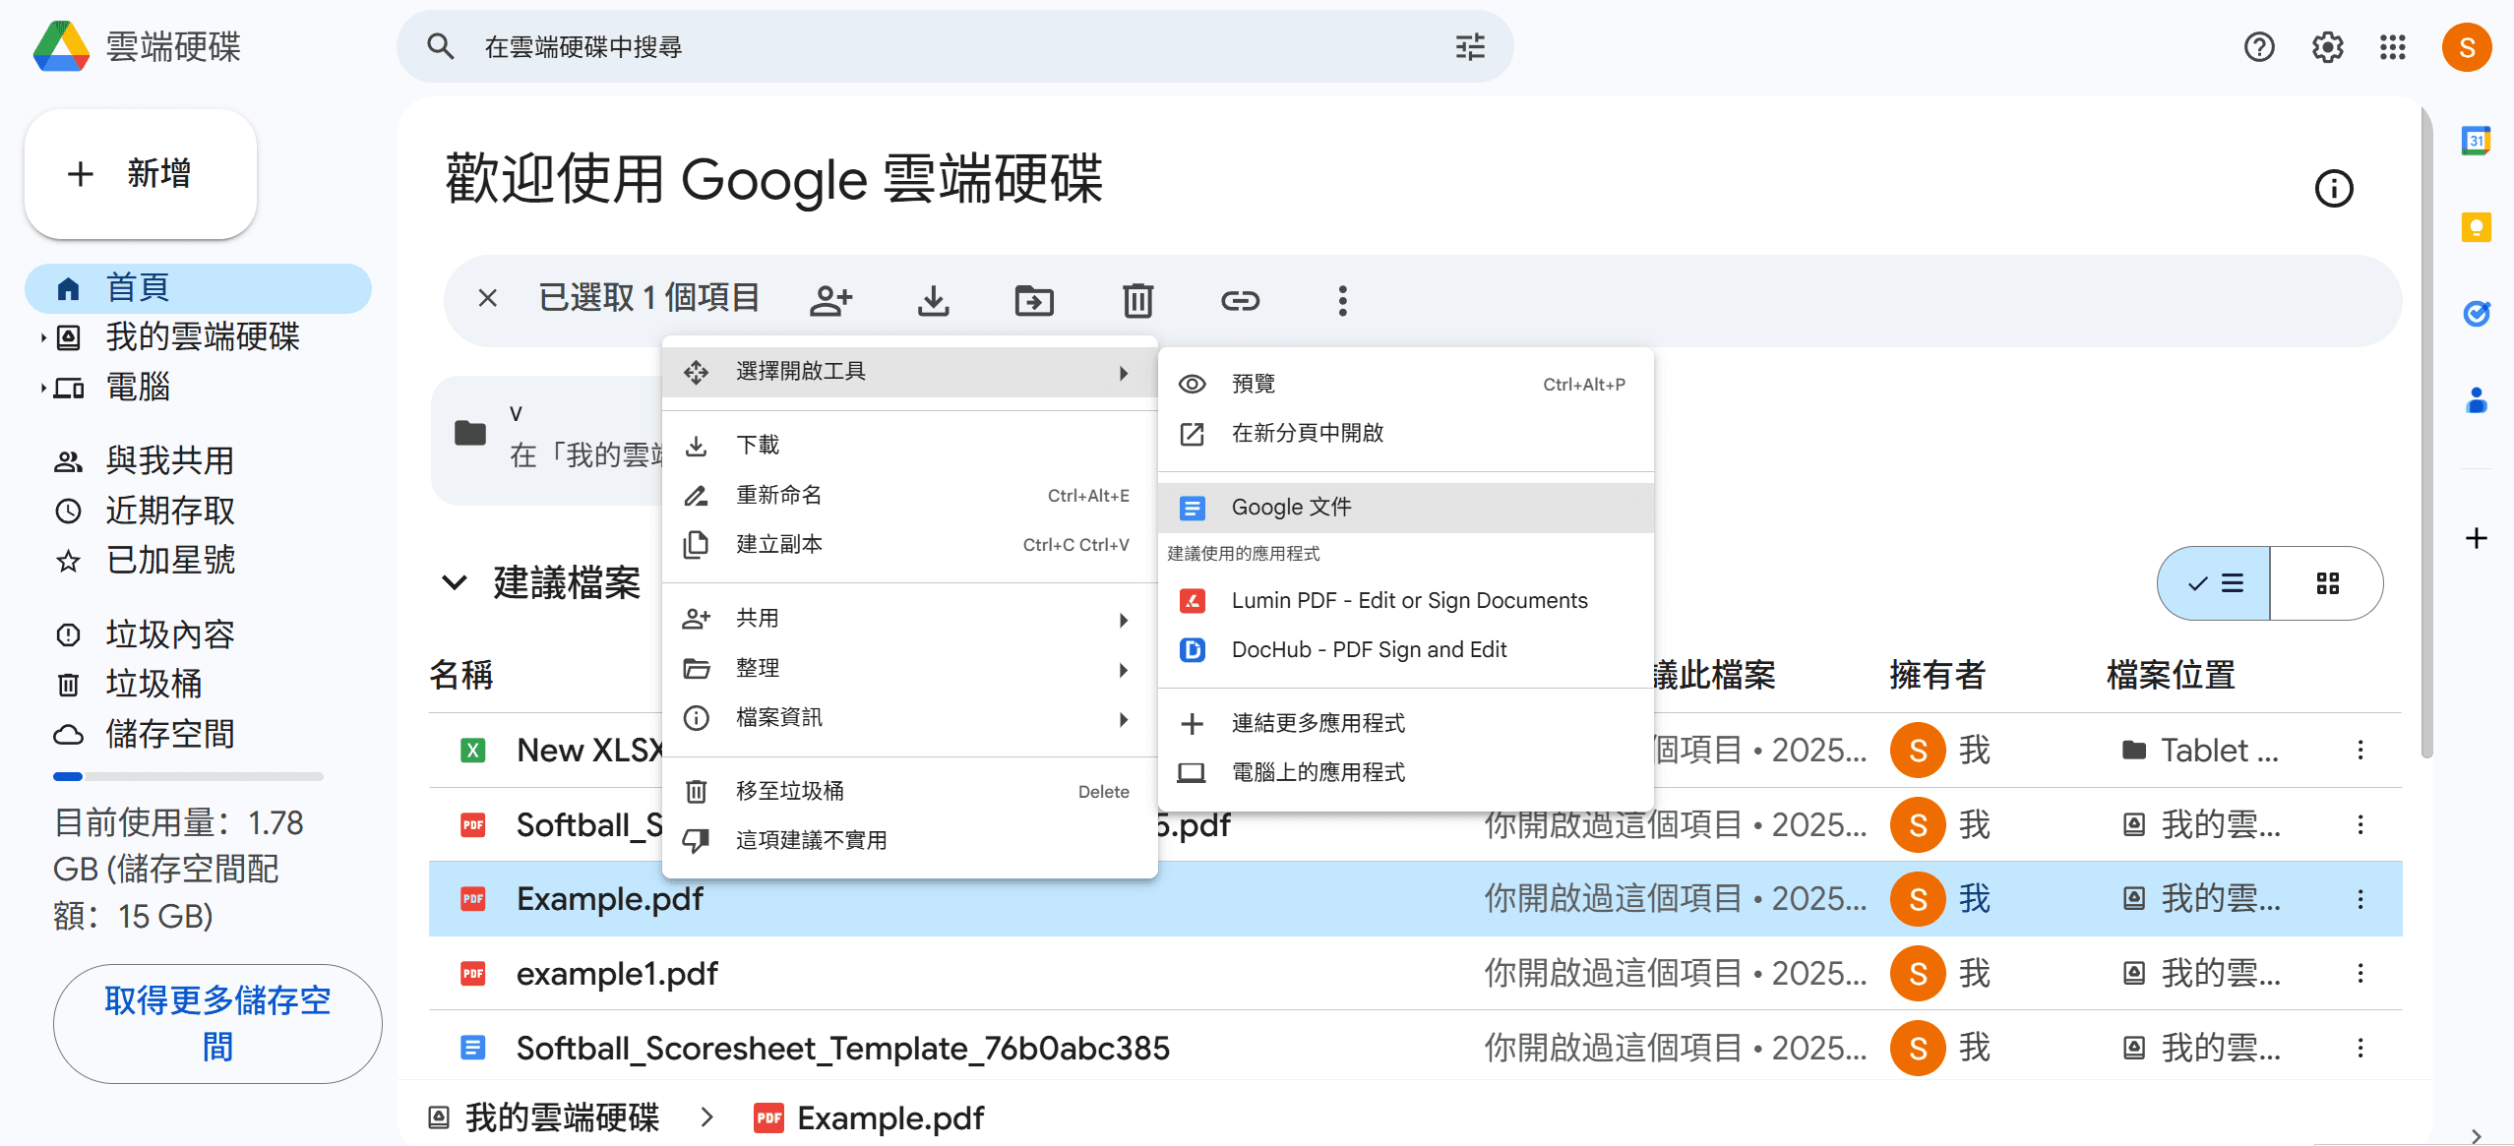Select Open in new tab
Viewport: 2514px width, 1146px height.
click(x=1406, y=434)
